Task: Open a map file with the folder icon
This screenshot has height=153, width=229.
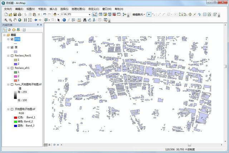Action: click(10, 14)
